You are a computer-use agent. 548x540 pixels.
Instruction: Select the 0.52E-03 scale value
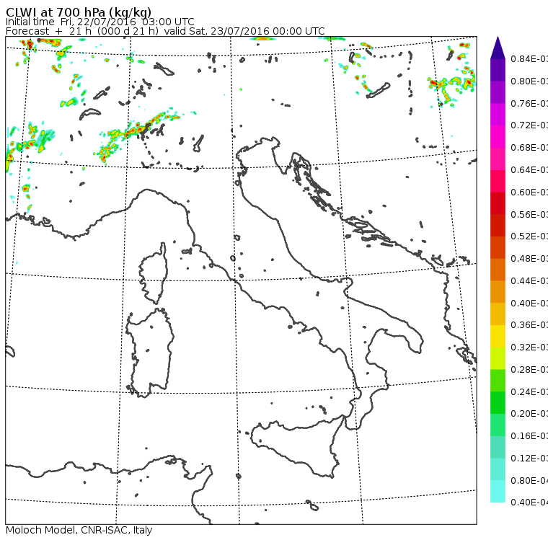pos(529,236)
